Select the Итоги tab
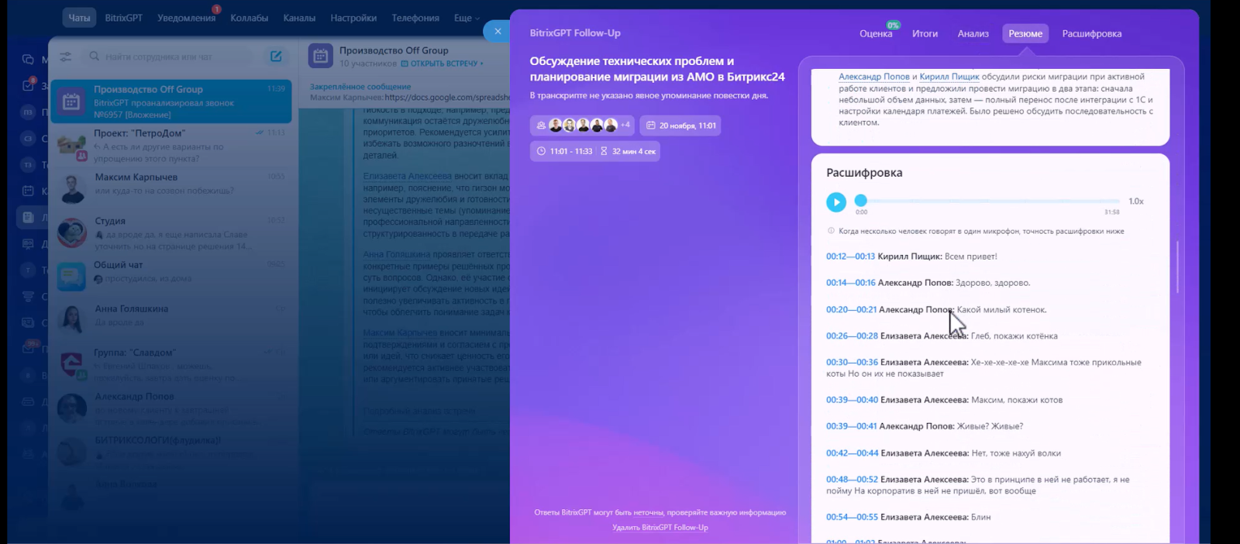 coord(925,34)
